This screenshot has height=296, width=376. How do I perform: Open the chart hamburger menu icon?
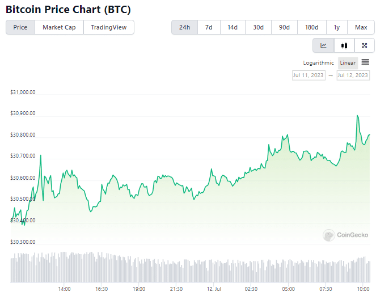pos(365,62)
